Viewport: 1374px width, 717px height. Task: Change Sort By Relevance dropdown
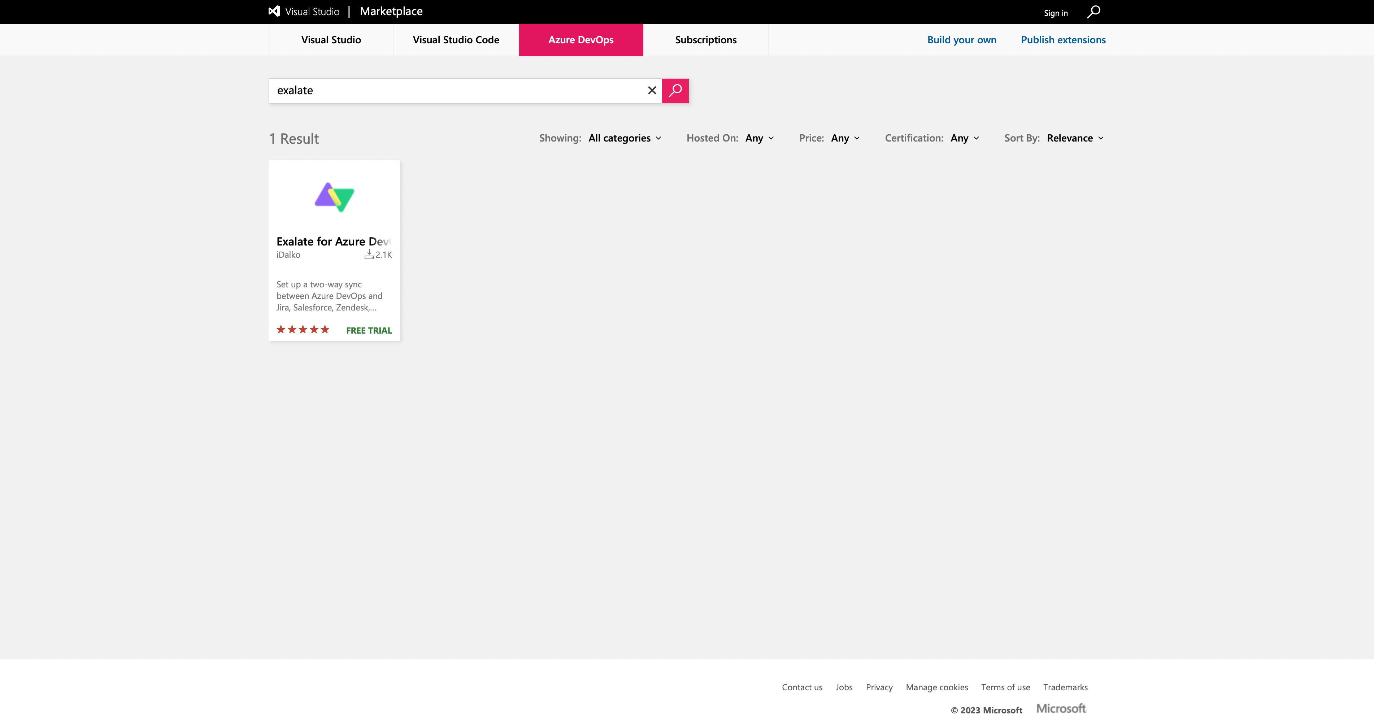1075,138
